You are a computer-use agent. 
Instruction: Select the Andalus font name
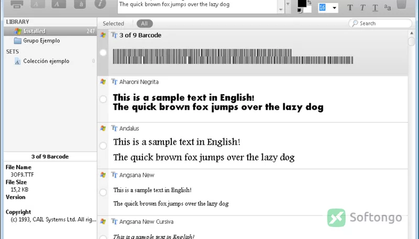point(129,128)
